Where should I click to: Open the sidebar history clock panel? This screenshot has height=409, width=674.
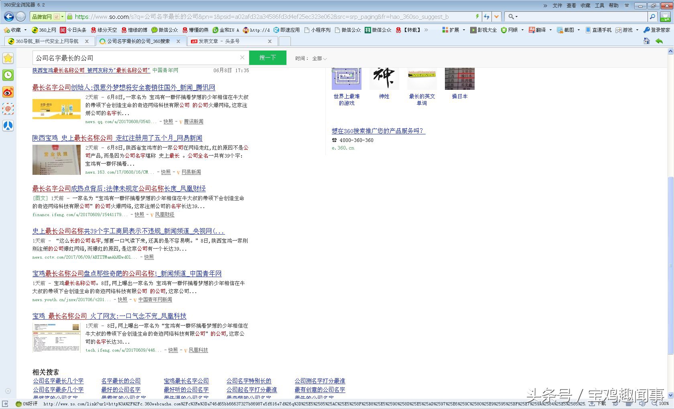pyautogui.click(x=8, y=75)
